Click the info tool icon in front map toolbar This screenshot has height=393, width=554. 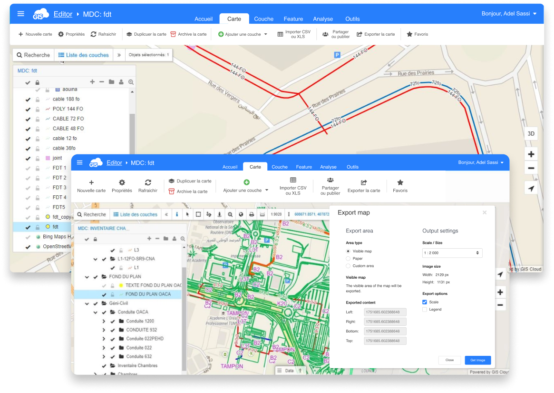click(177, 214)
